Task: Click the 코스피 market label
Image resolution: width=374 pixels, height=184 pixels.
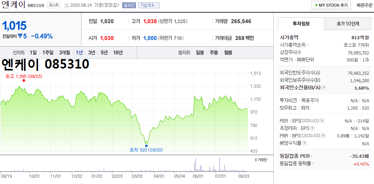Action: (54, 5)
